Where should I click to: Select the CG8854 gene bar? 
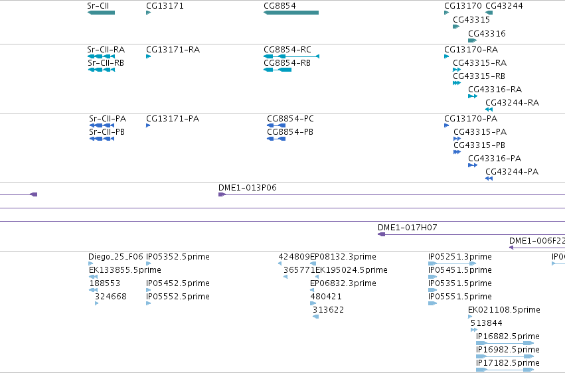[291, 13]
